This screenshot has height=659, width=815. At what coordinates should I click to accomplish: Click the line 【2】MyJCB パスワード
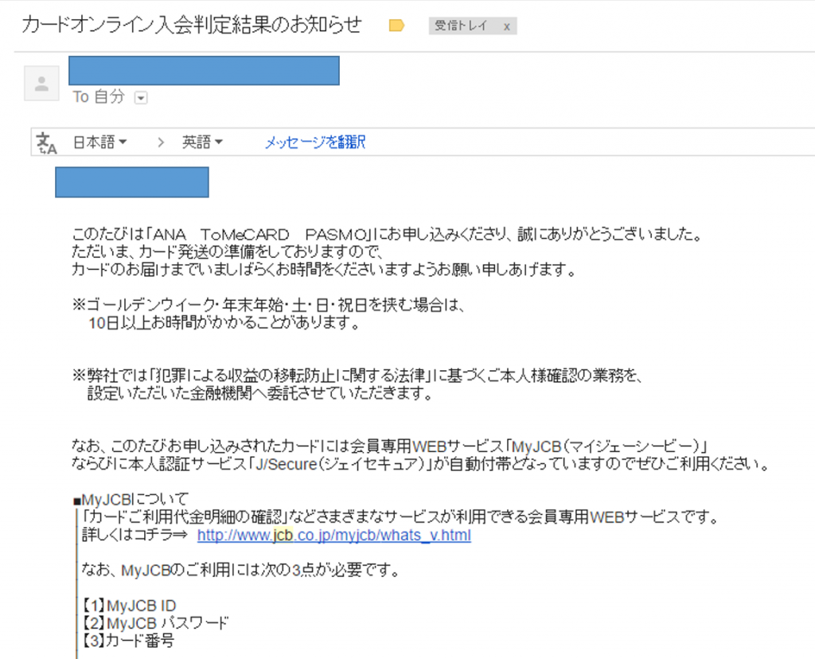[155, 623]
